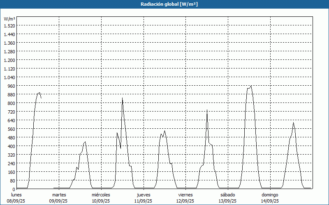Click the 14/09/25 date under domingo
The image size is (329, 205).
tap(270, 201)
